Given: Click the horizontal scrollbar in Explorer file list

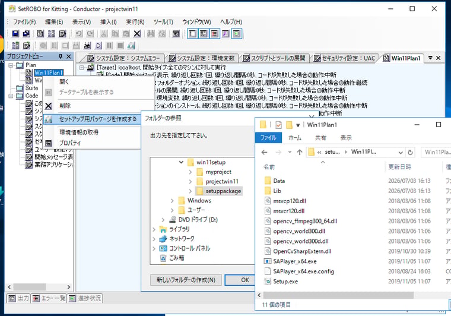Looking at the screenshot, I should [338, 295].
